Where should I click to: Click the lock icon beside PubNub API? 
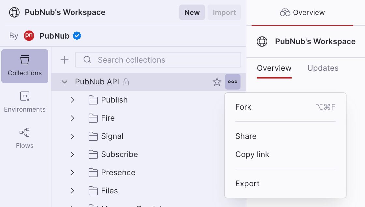126,82
